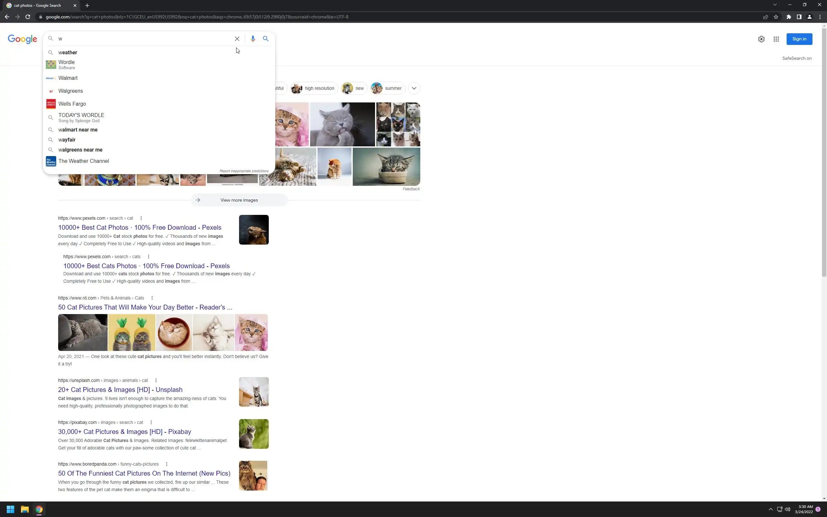The width and height of the screenshot is (827, 517).
Task: Bookmark this page with star icon
Action: click(776, 17)
